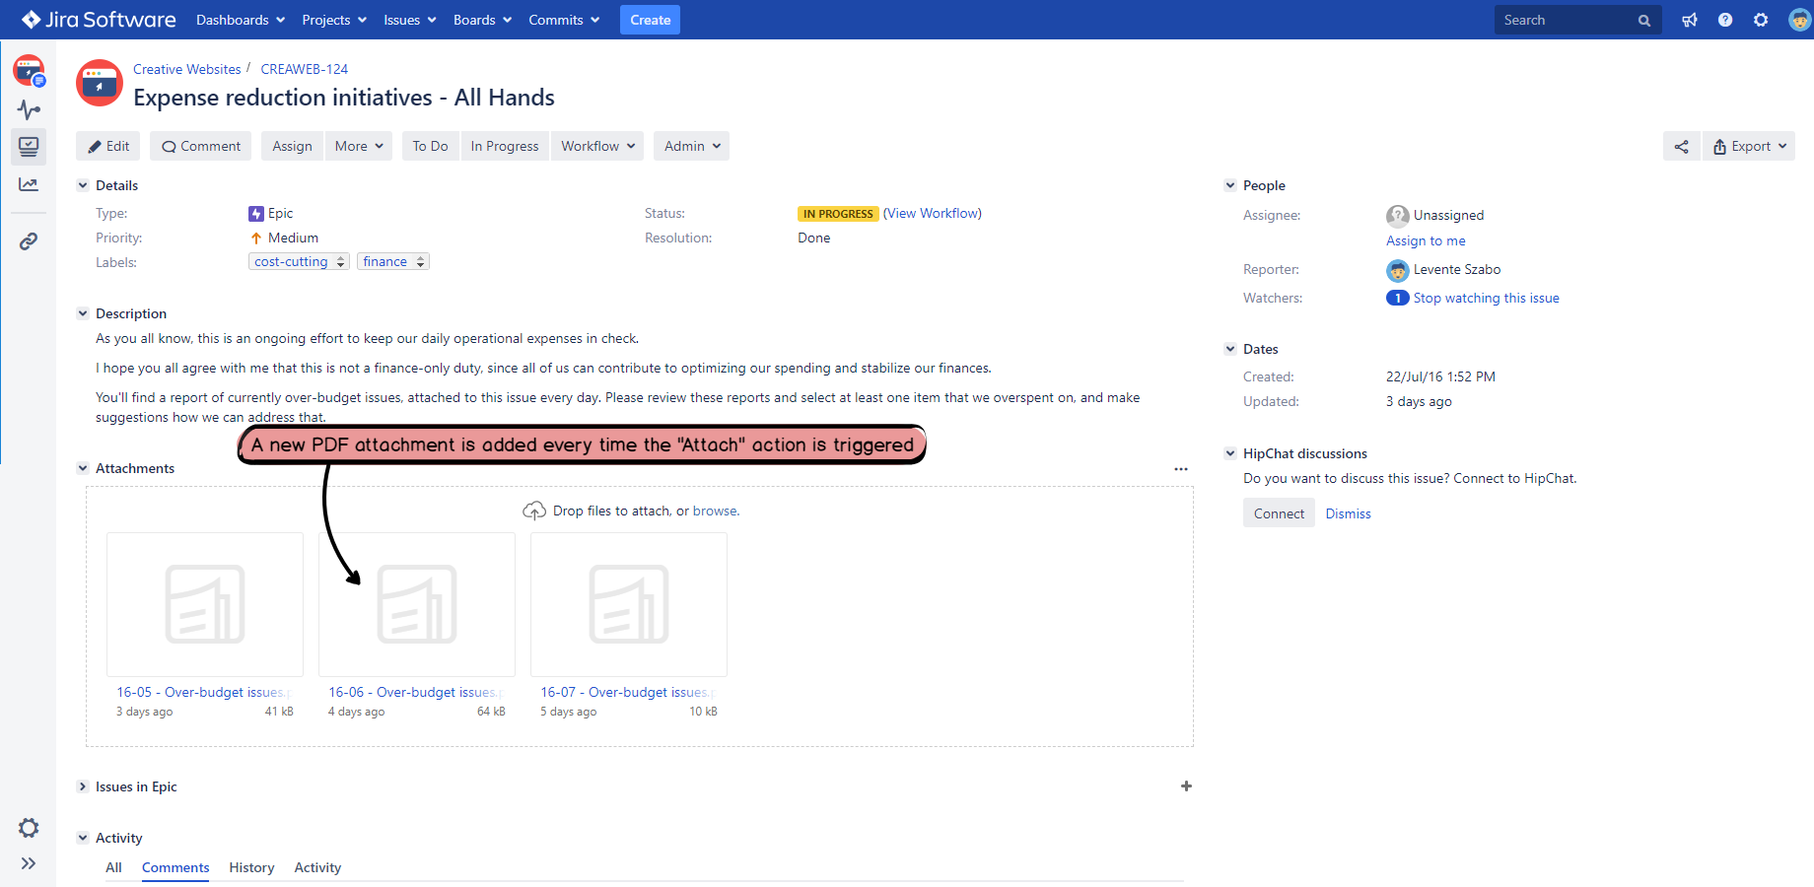Image resolution: width=1814 pixels, height=887 pixels.
Task: Collapse the Attachments section
Action: [83, 468]
